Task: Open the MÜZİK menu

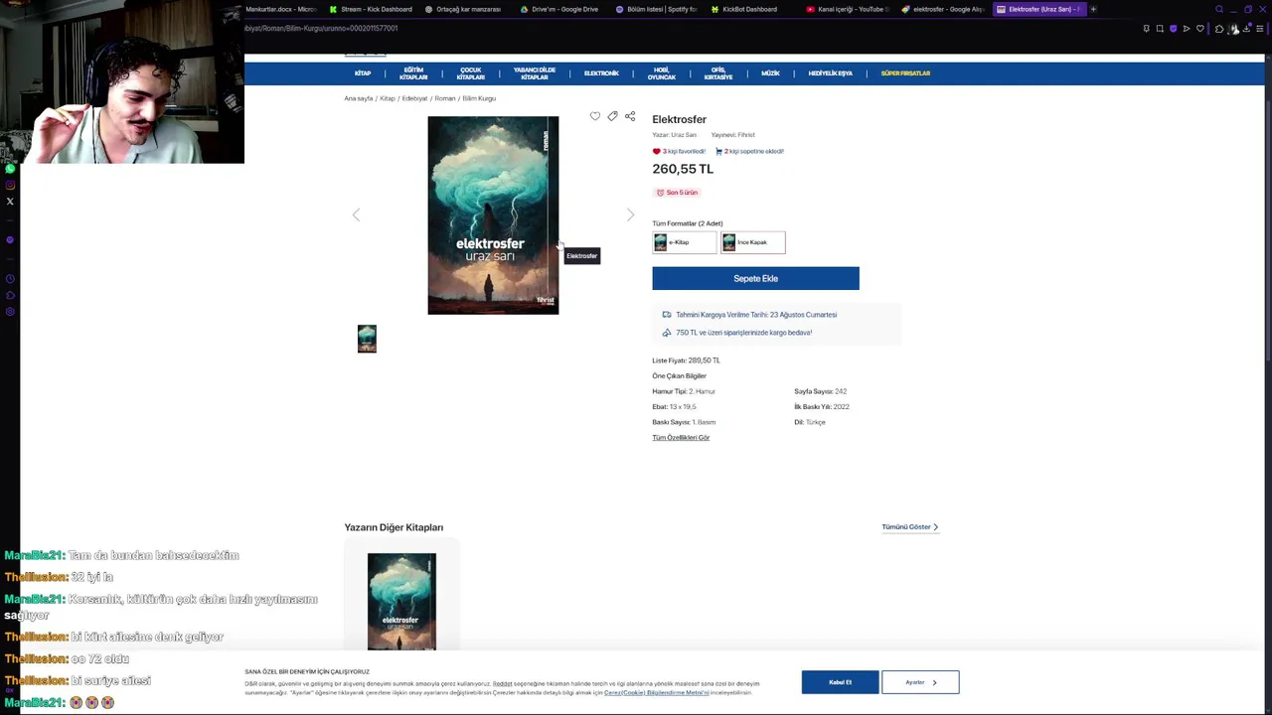Action: coord(770,73)
